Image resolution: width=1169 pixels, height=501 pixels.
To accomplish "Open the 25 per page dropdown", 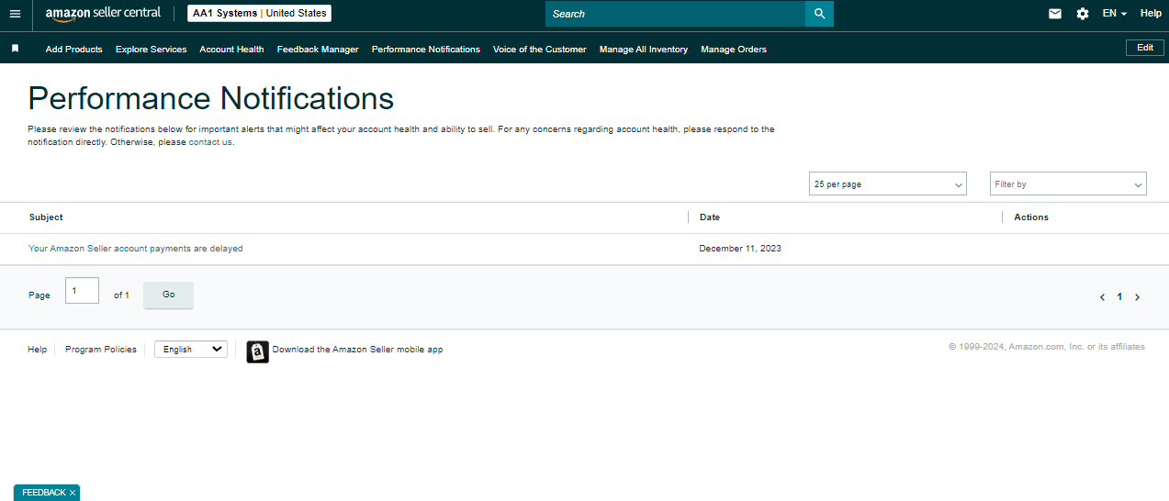I will click(x=888, y=184).
